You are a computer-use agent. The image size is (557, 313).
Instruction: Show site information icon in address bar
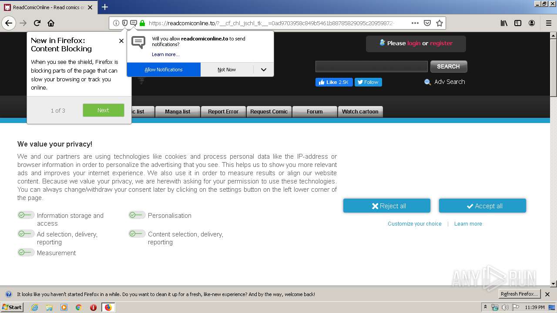click(x=116, y=23)
